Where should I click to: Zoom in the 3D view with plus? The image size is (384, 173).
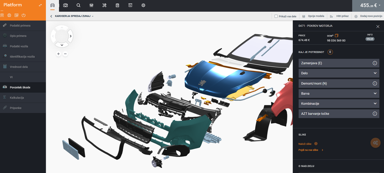pos(58,54)
